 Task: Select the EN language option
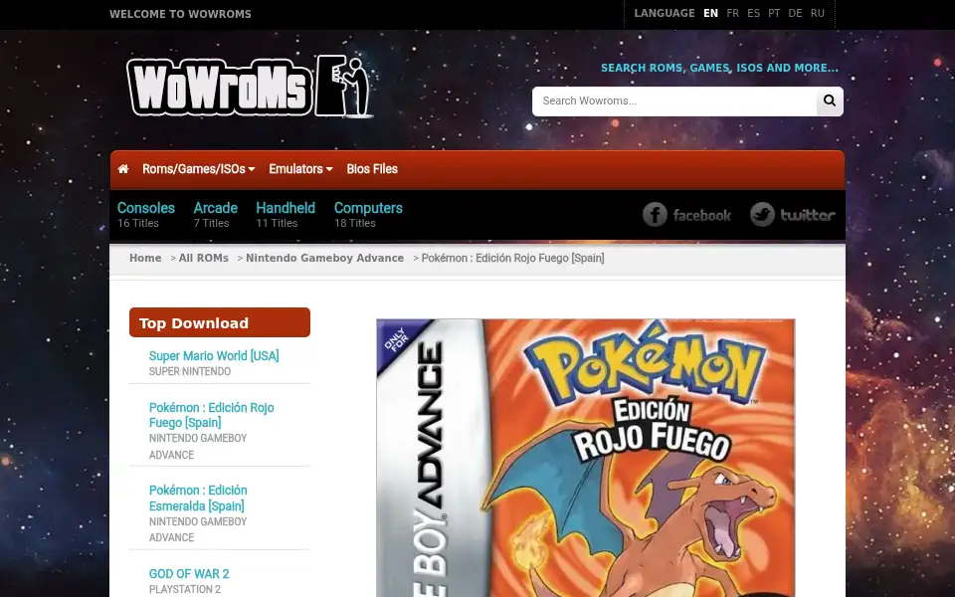(x=710, y=13)
